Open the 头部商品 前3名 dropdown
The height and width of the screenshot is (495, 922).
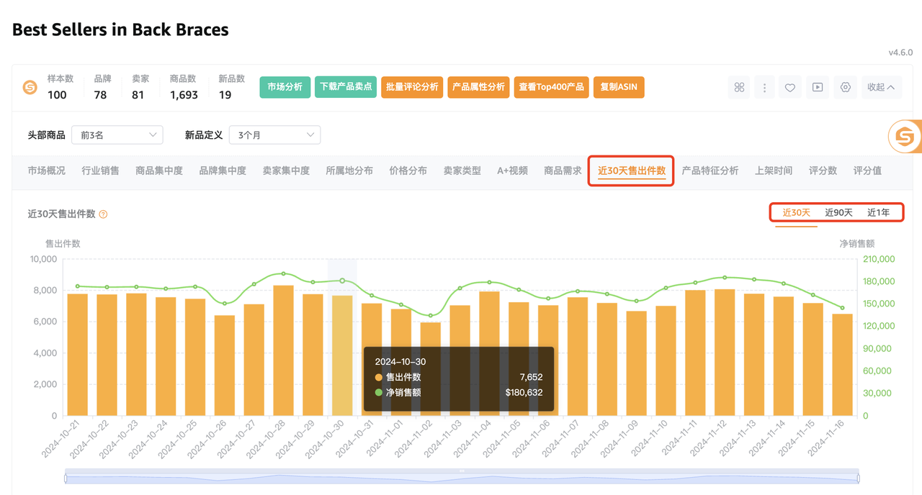click(117, 135)
